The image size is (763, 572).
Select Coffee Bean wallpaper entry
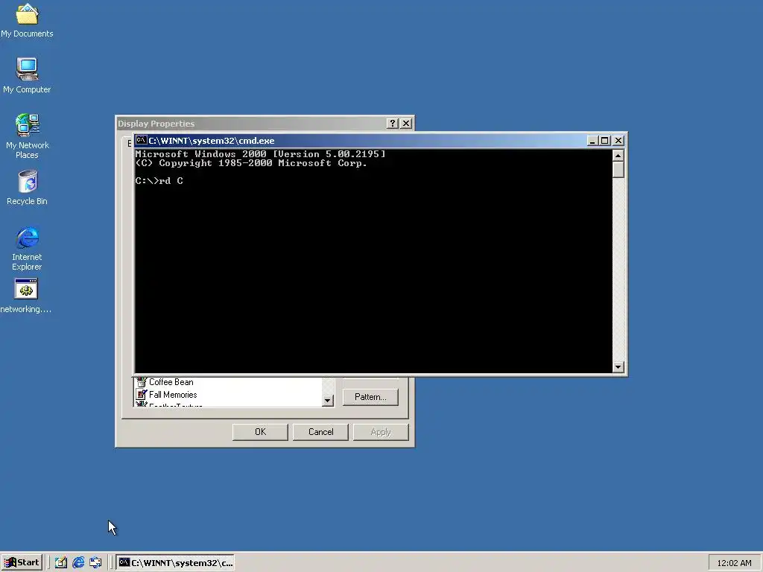click(171, 382)
